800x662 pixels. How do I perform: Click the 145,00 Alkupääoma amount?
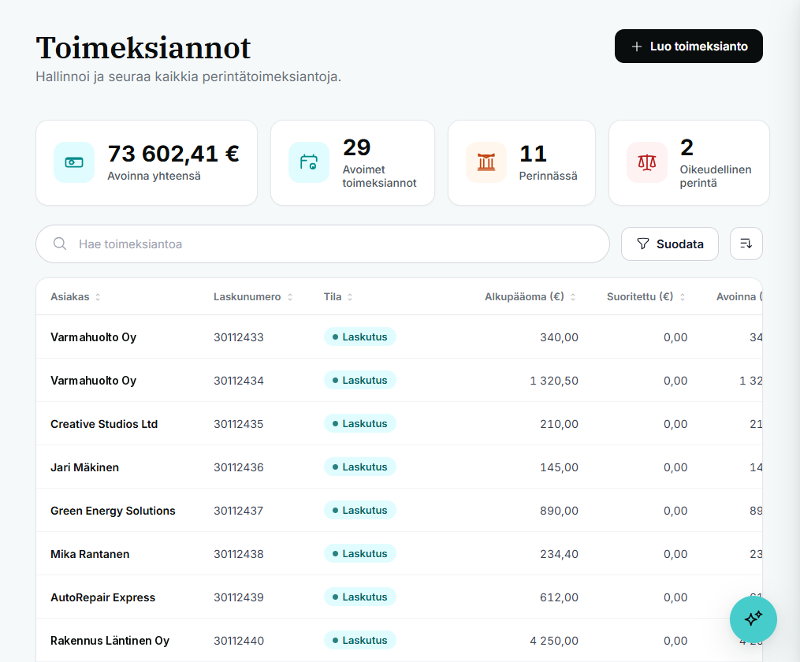pyautogui.click(x=559, y=467)
